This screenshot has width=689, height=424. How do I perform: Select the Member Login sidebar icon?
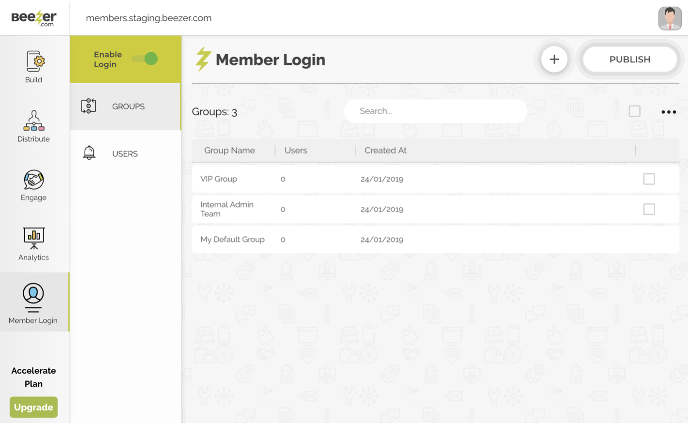pyautogui.click(x=33, y=296)
